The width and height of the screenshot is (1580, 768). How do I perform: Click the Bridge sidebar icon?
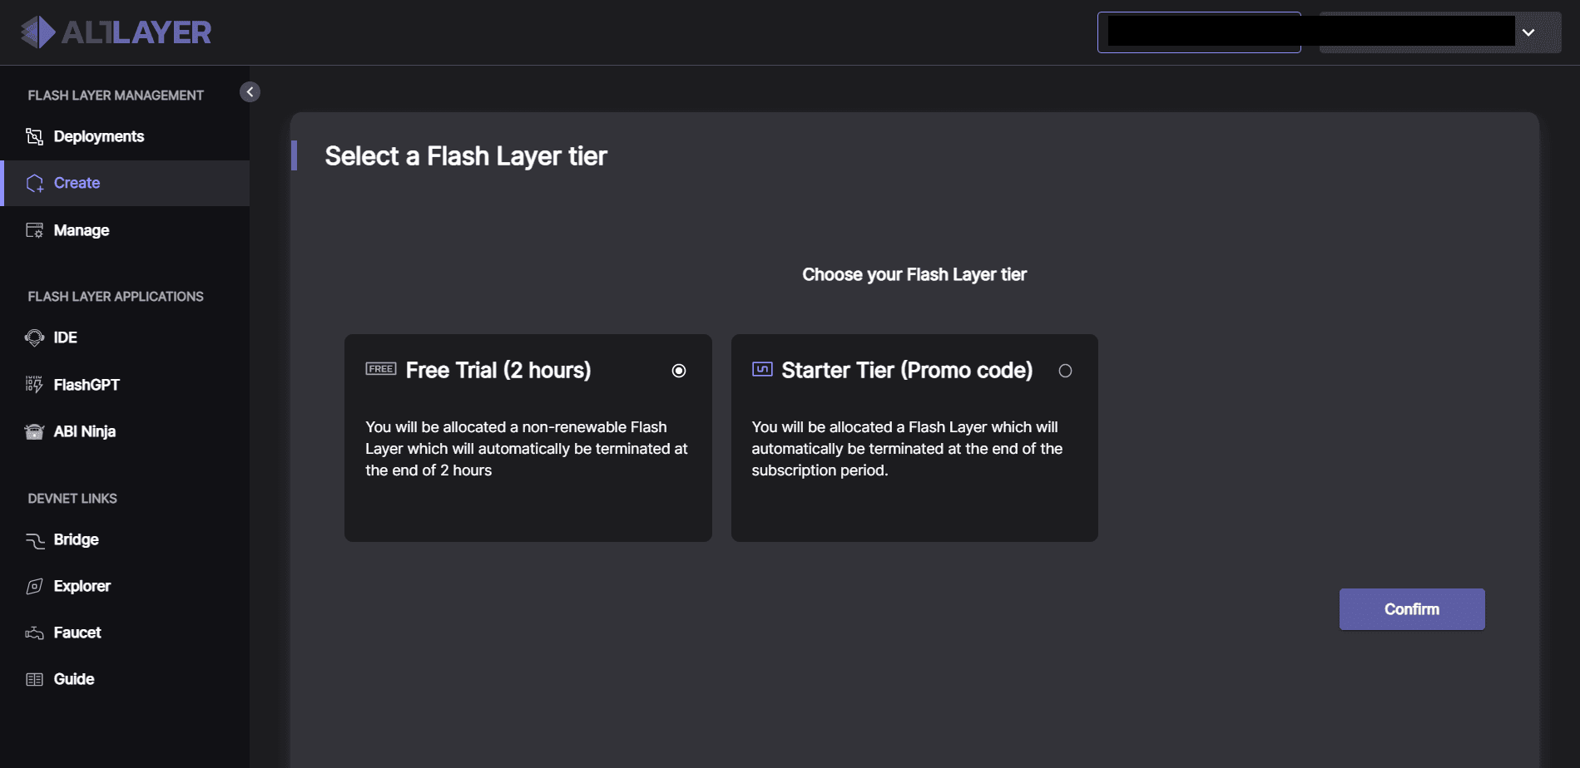(34, 539)
